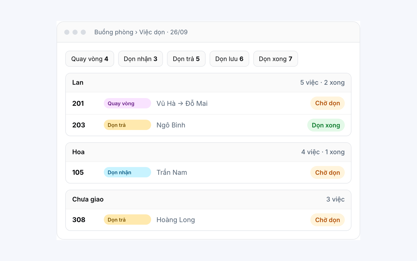The width and height of the screenshot is (417, 261).
Task: Select the Dọn trả 5 filter chip
Action: (186, 59)
